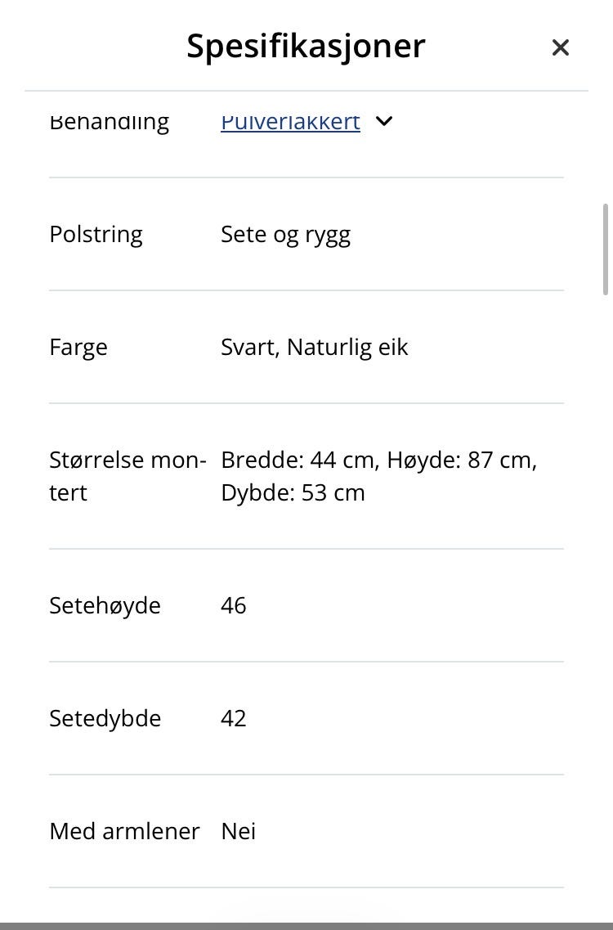The height and width of the screenshot is (930, 613).
Task: Select the Polstring specification row
Action: point(96,234)
